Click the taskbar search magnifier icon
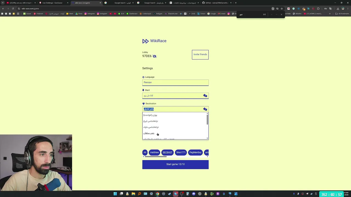Viewport: 351px width, 197px height. coord(139,194)
